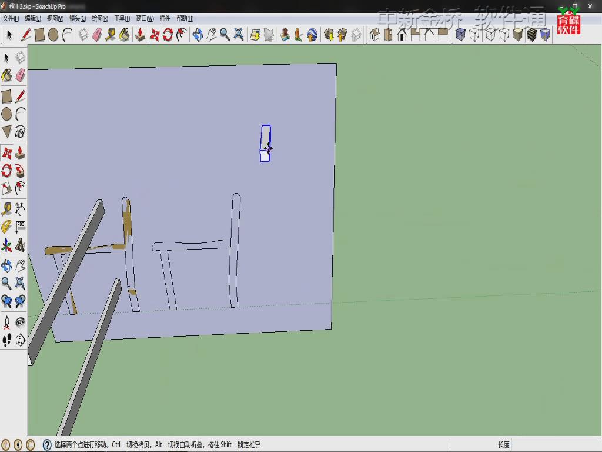The width and height of the screenshot is (602, 452).
Task: Switch to Iso view
Action: pos(374,35)
